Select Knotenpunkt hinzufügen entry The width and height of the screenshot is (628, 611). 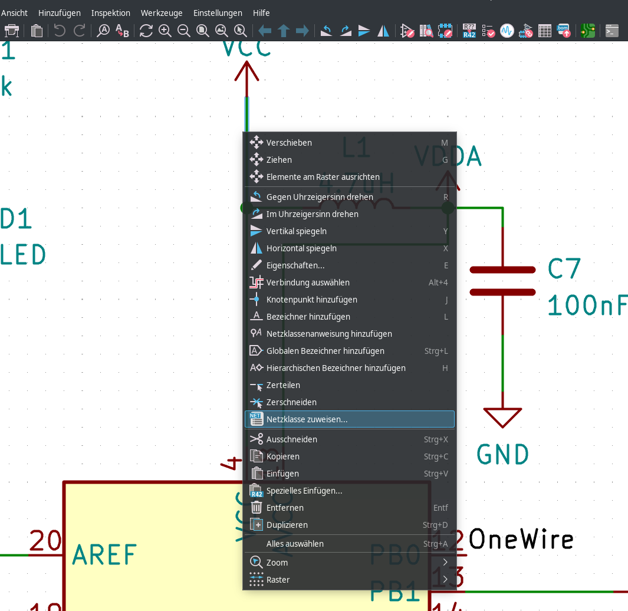[349, 299]
